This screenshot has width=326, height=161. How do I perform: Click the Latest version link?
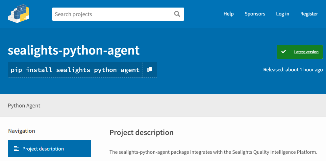pyautogui.click(x=306, y=52)
